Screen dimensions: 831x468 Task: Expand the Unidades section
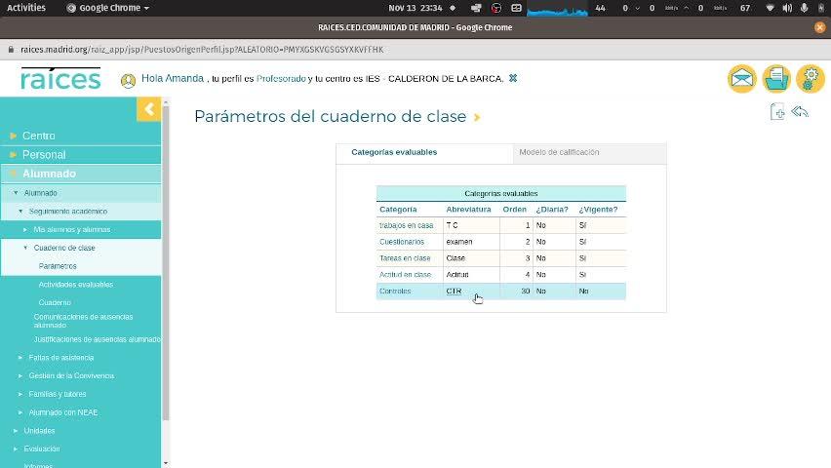[x=39, y=431]
